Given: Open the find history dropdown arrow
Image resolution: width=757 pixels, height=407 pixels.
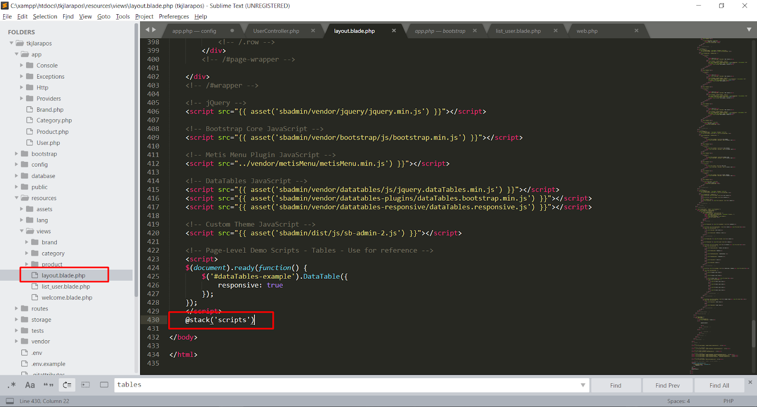Looking at the screenshot, I should [x=583, y=385].
